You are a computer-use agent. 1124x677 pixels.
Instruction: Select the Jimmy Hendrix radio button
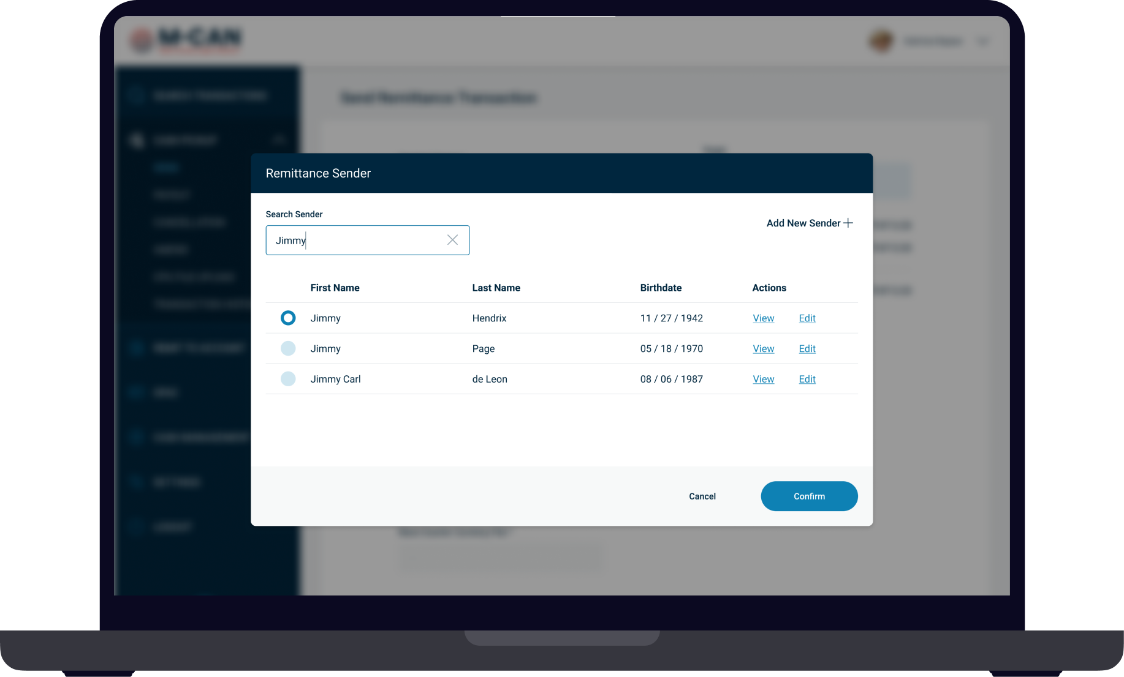click(x=288, y=318)
